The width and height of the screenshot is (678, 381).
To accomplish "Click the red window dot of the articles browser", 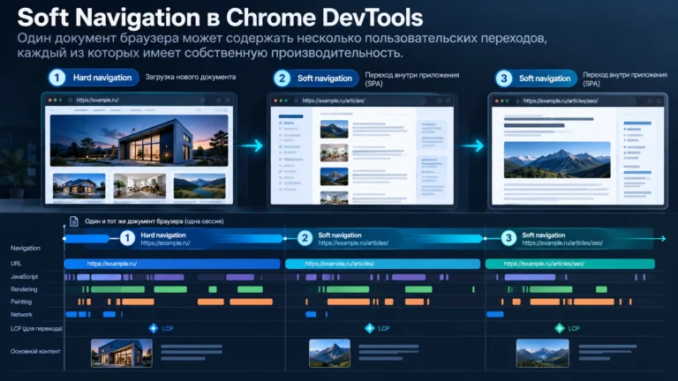I will 275,101.
